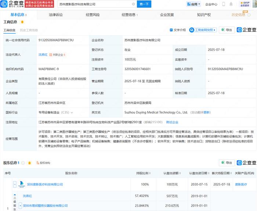Open legal representative 沈燕红 in 工商信息 table
257x211 pixels.
[43, 55]
